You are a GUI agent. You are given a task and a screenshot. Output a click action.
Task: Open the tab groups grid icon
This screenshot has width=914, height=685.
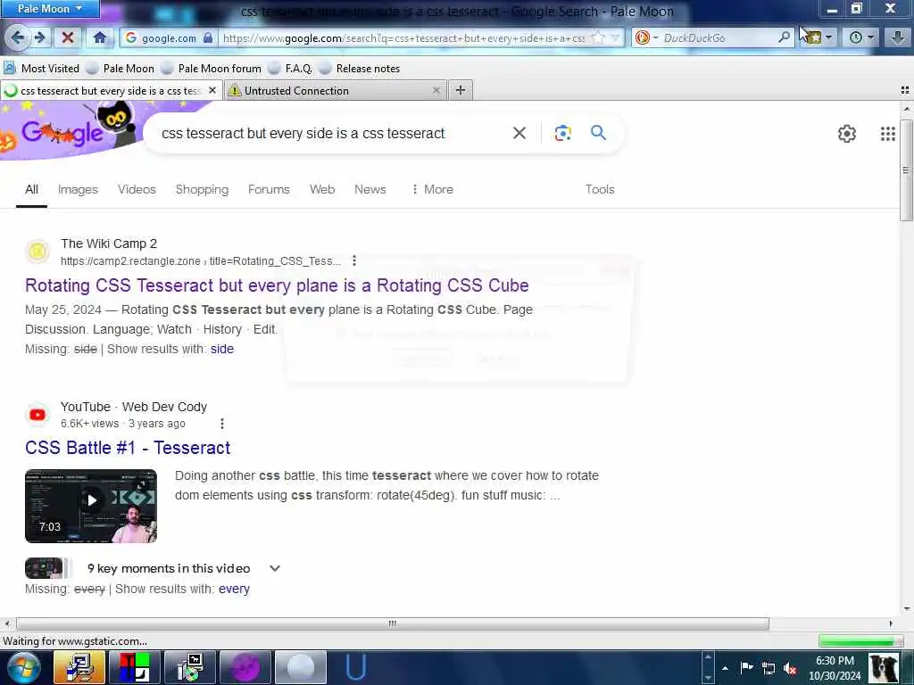coord(905,90)
